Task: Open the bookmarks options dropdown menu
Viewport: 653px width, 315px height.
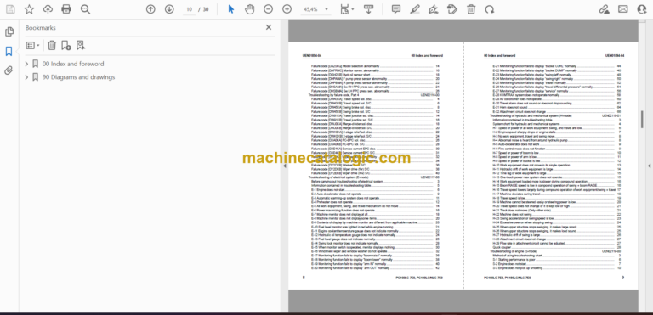Action: (33, 45)
